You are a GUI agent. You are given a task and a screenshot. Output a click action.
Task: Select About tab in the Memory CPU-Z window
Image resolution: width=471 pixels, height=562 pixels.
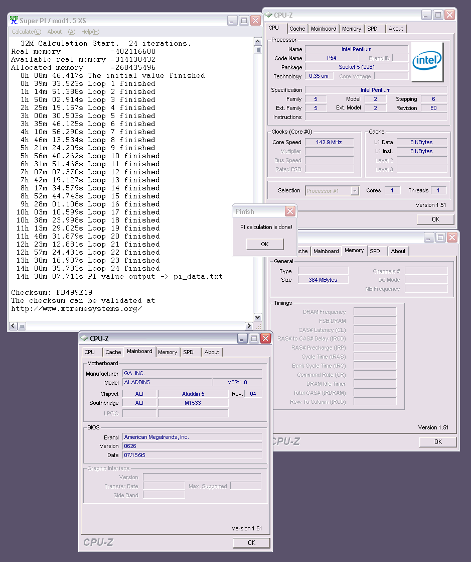tap(398, 251)
